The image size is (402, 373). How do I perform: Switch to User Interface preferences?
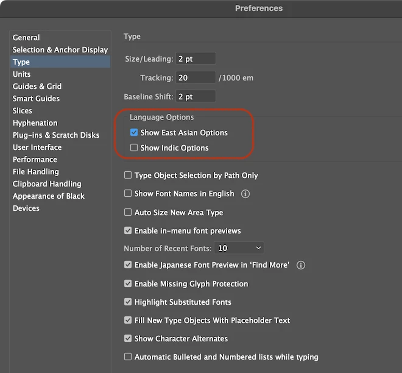coord(37,147)
